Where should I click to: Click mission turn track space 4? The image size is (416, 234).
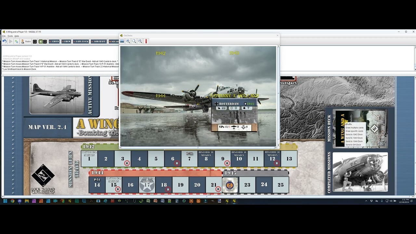point(139,159)
